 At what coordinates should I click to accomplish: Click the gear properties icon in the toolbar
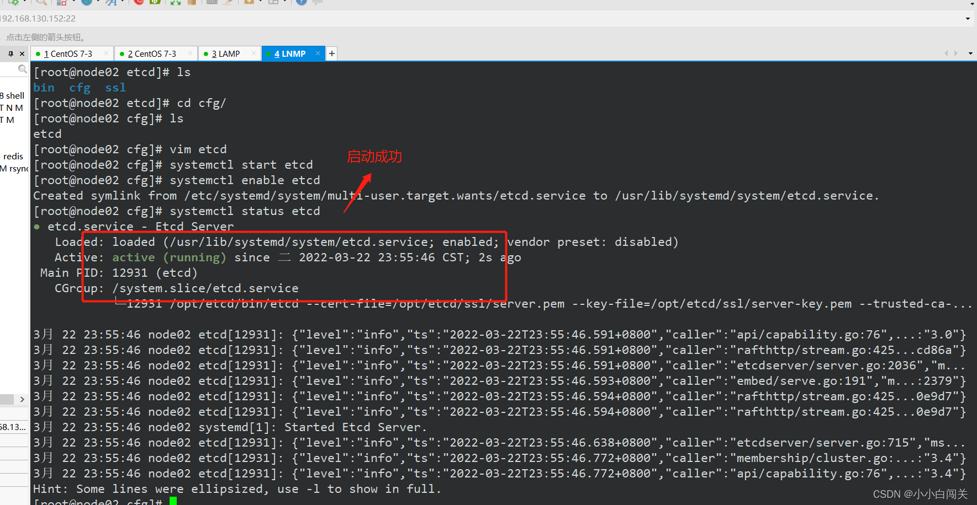[x=14, y=2]
